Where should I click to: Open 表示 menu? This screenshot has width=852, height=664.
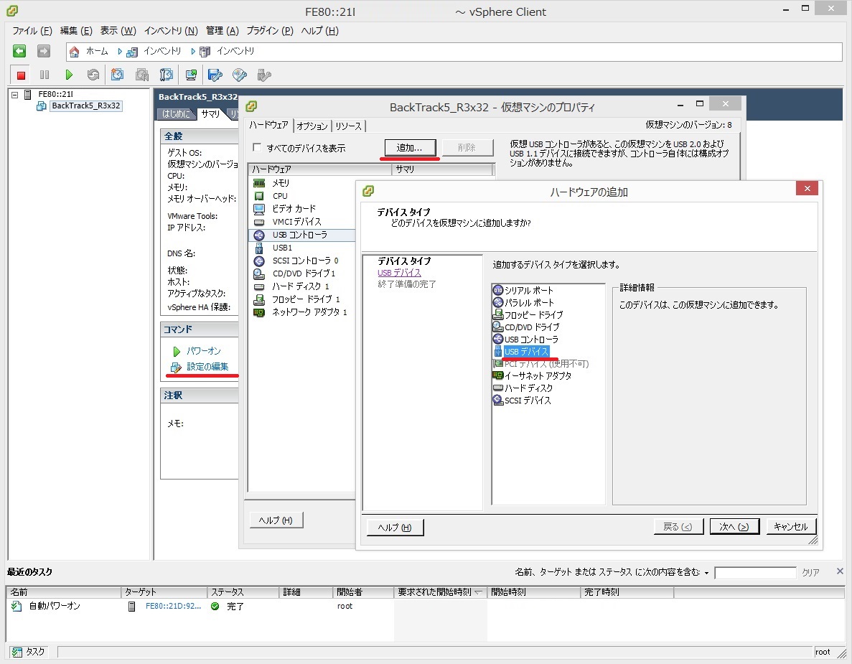118,31
